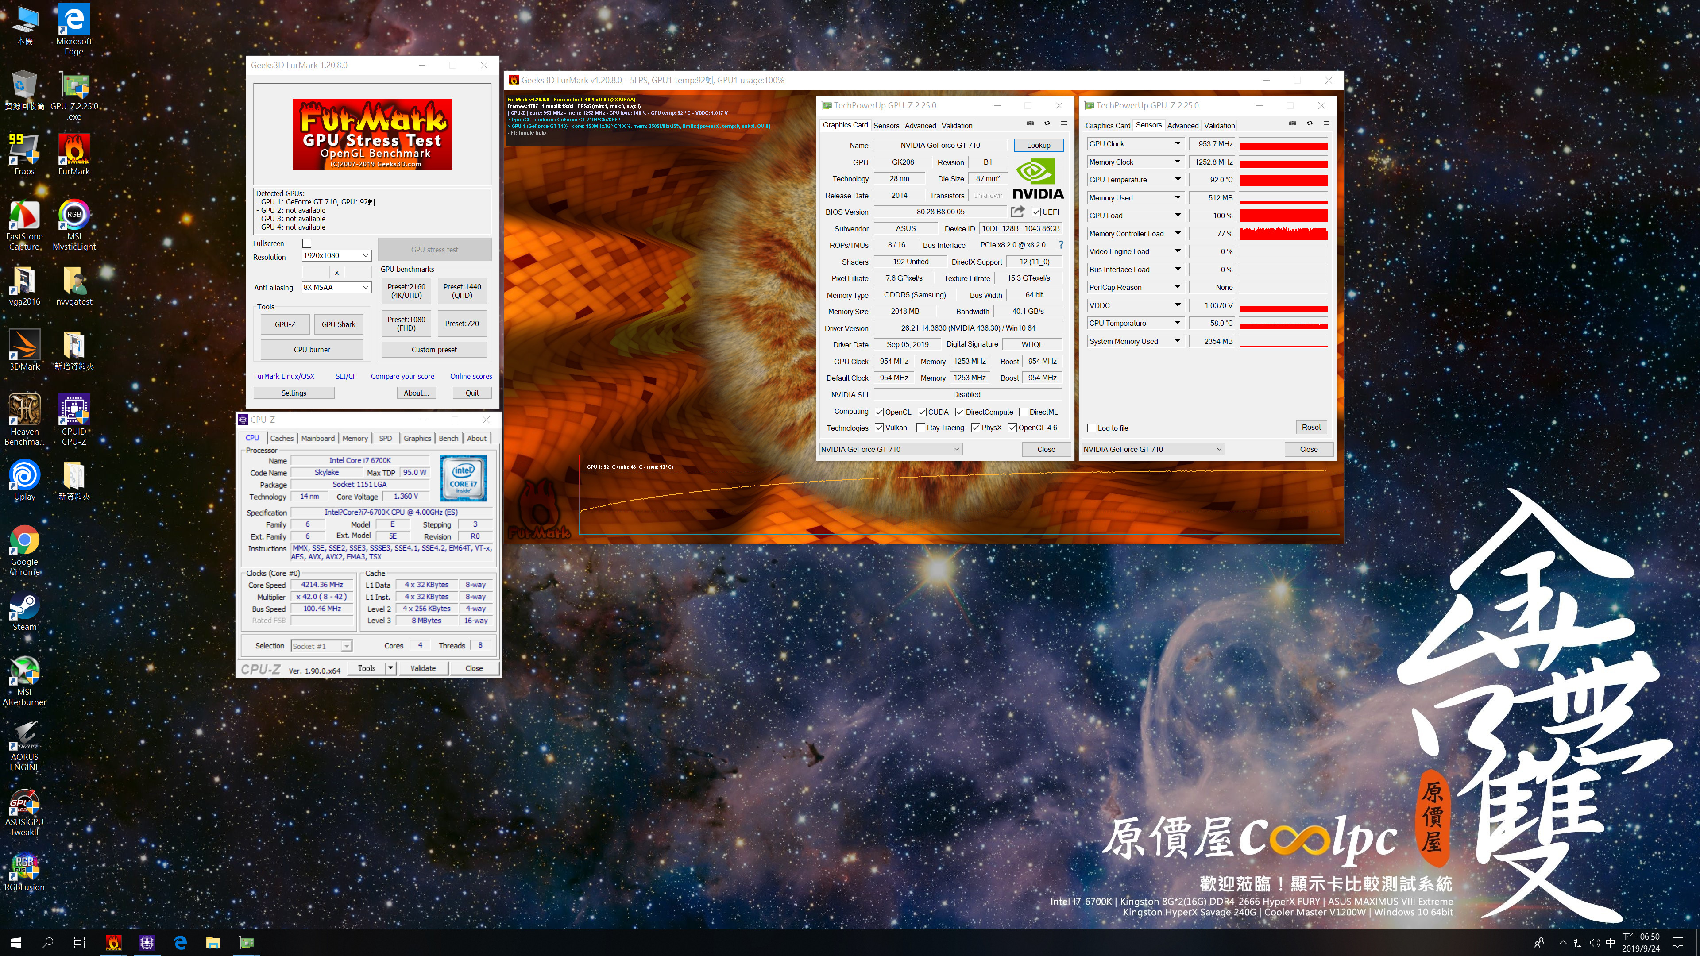The image size is (1700, 956).
Task: Click the Validate button in CPU-Z
Action: pos(423,668)
